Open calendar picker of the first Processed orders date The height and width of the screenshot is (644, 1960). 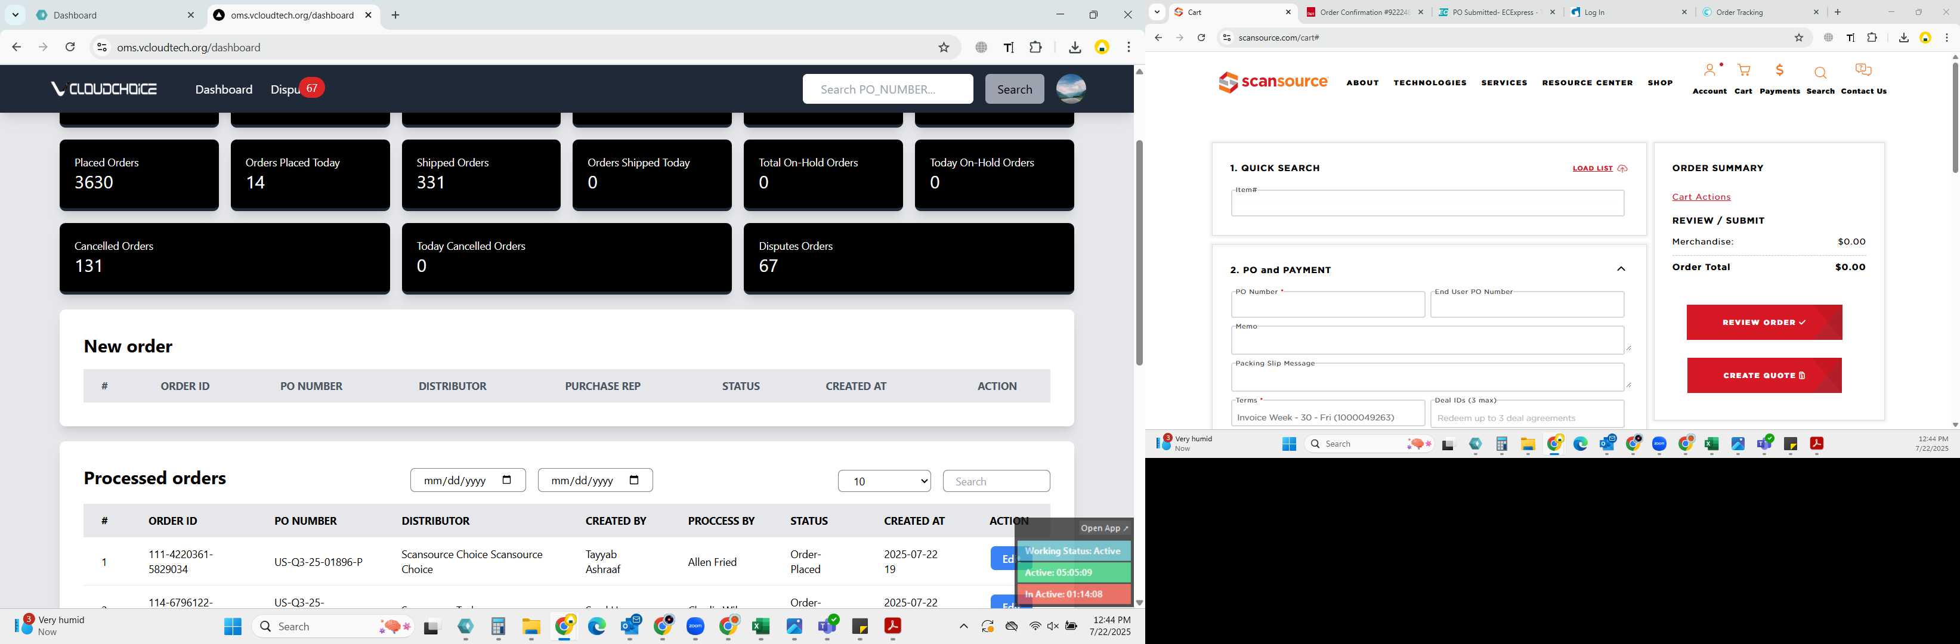point(508,480)
